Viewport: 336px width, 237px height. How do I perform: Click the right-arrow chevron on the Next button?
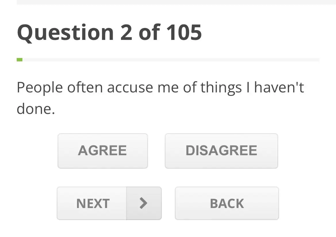click(144, 203)
